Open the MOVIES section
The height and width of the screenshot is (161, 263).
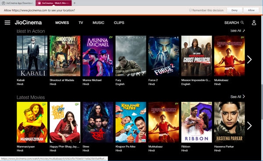point(62,23)
